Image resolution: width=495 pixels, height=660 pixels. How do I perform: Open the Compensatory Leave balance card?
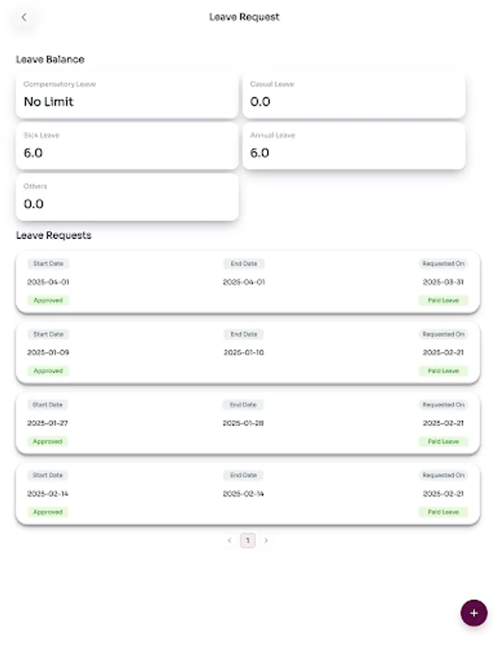tap(126, 95)
